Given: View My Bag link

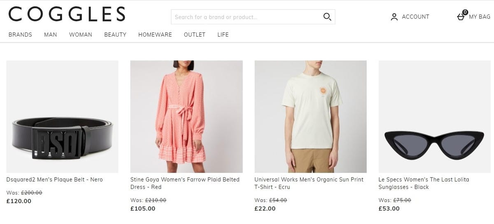Looking at the screenshot, I should tap(480, 17).
